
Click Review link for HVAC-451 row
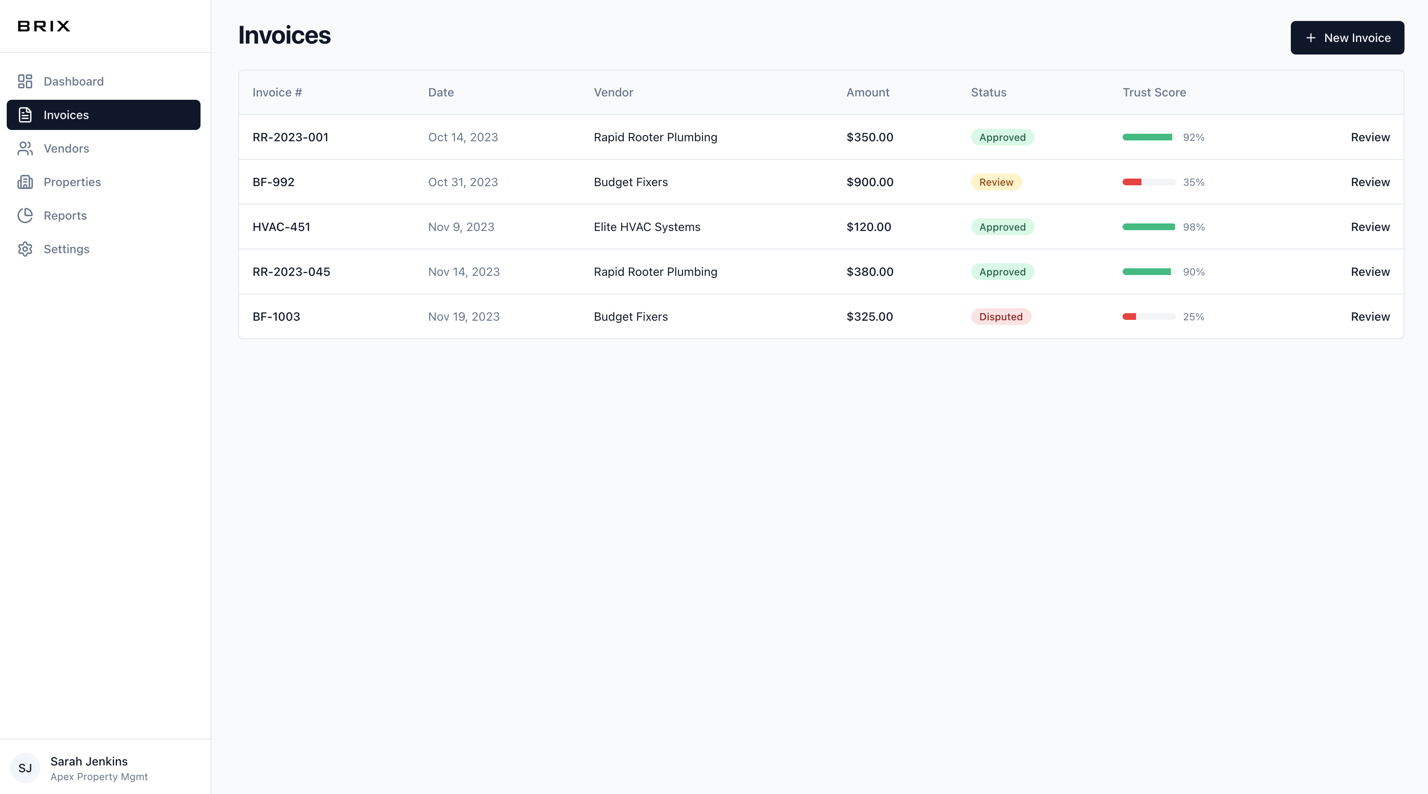1370,227
